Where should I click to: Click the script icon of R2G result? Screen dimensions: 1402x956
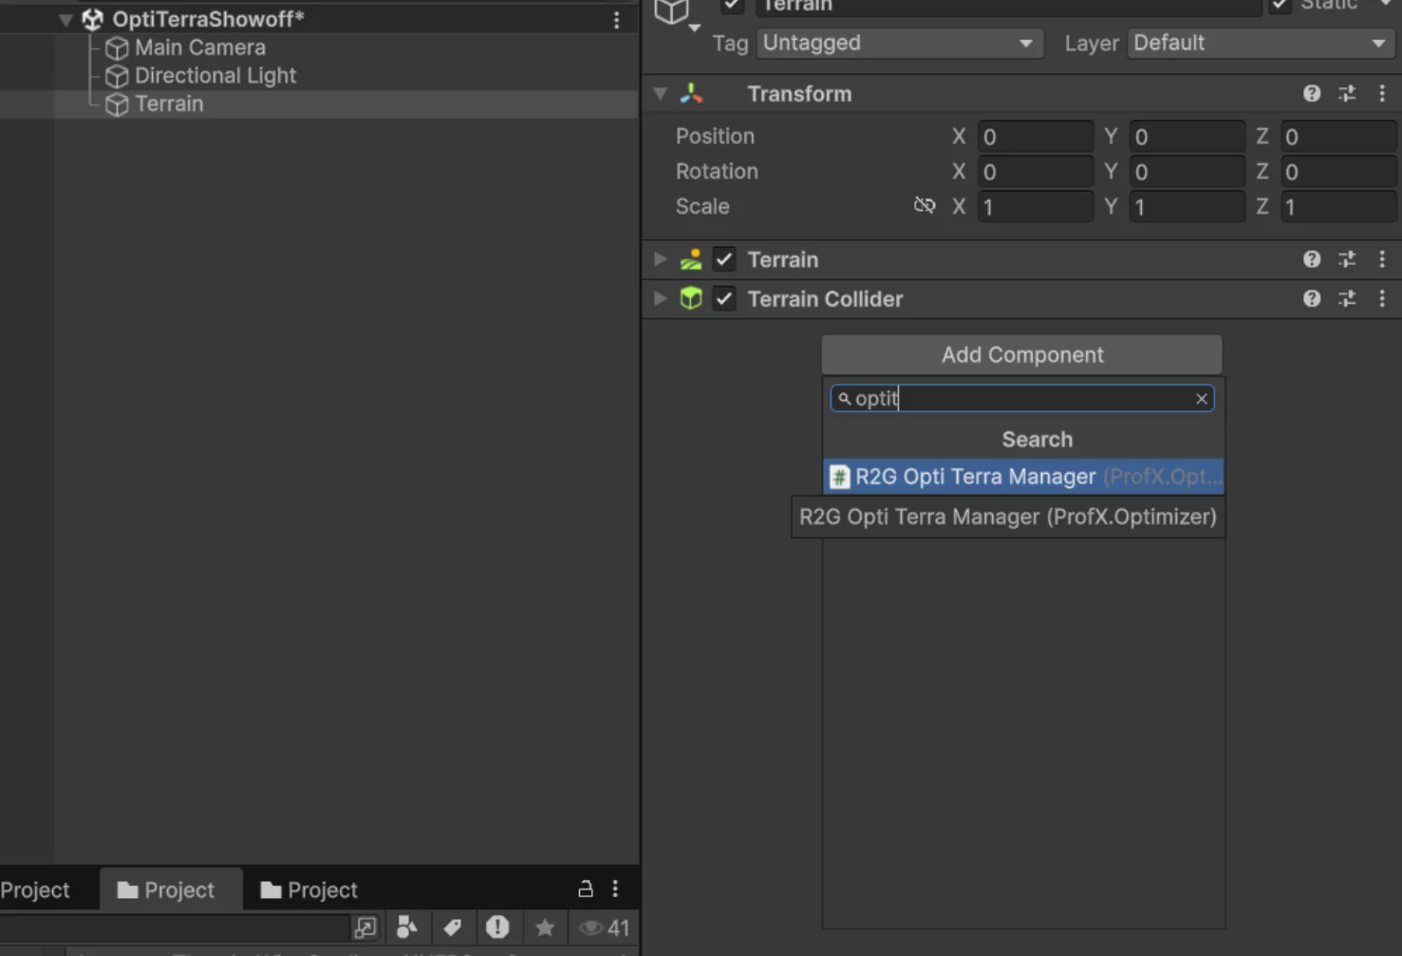(839, 477)
